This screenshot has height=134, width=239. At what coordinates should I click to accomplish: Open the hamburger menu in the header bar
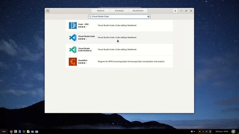tap(175, 11)
